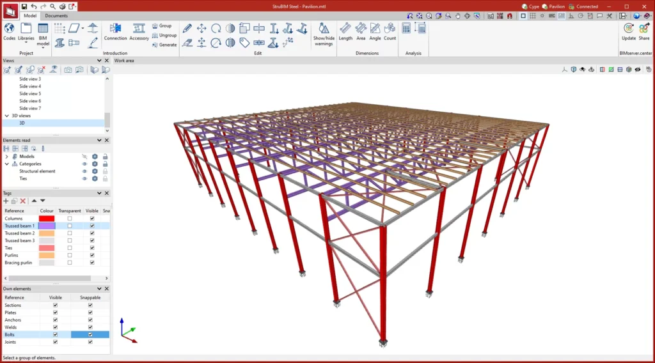Uncheck Visible for Plates in Own elements
This screenshot has height=363, width=655.
[x=56, y=313]
